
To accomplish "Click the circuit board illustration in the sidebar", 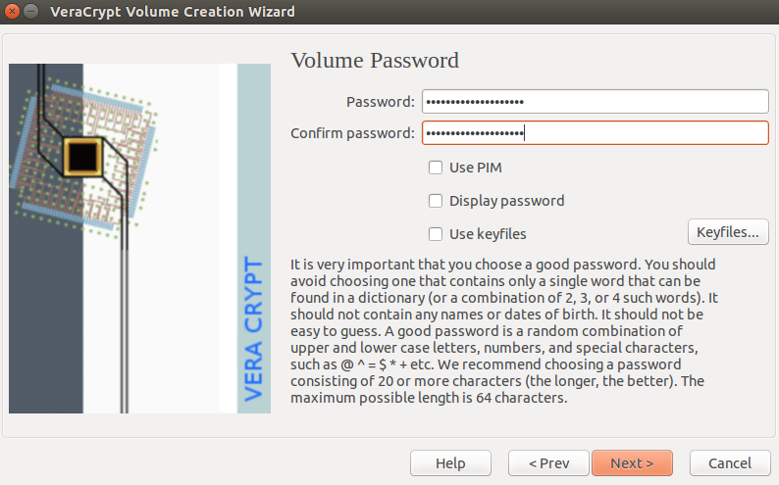I will [84, 159].
